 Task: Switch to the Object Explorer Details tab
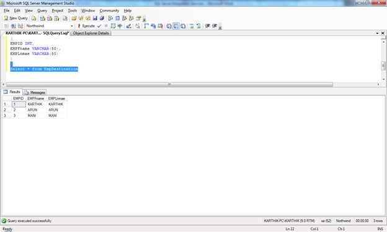point(91,33)
